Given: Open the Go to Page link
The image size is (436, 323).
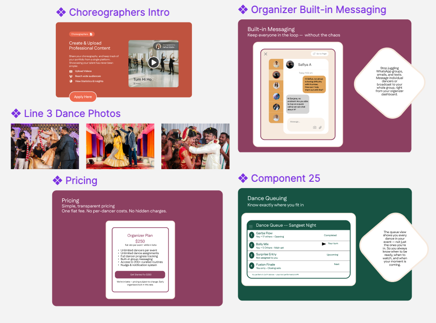Looking at the screenshot, I should coord(321,54).
